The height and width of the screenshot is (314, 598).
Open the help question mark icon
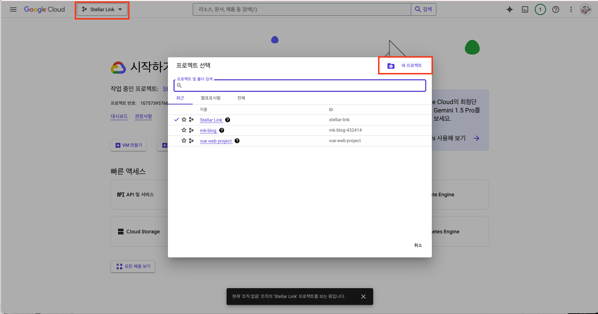click(x=556, y=9)
